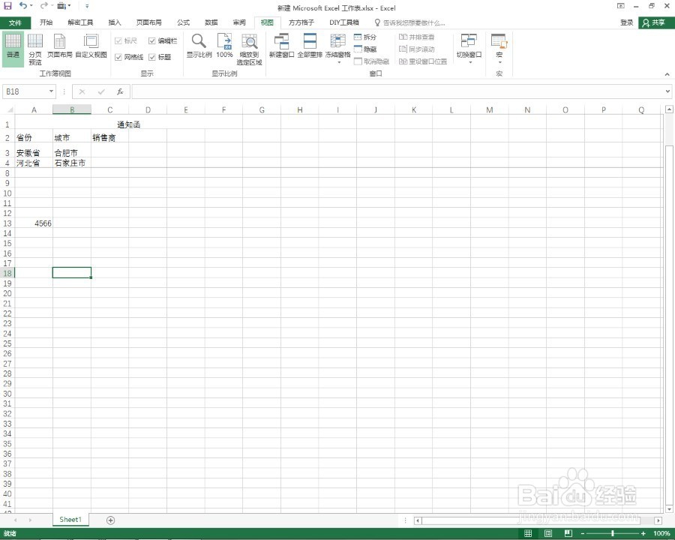Open Customize Quick Access Toolbar dropdown

coord(87,6)
